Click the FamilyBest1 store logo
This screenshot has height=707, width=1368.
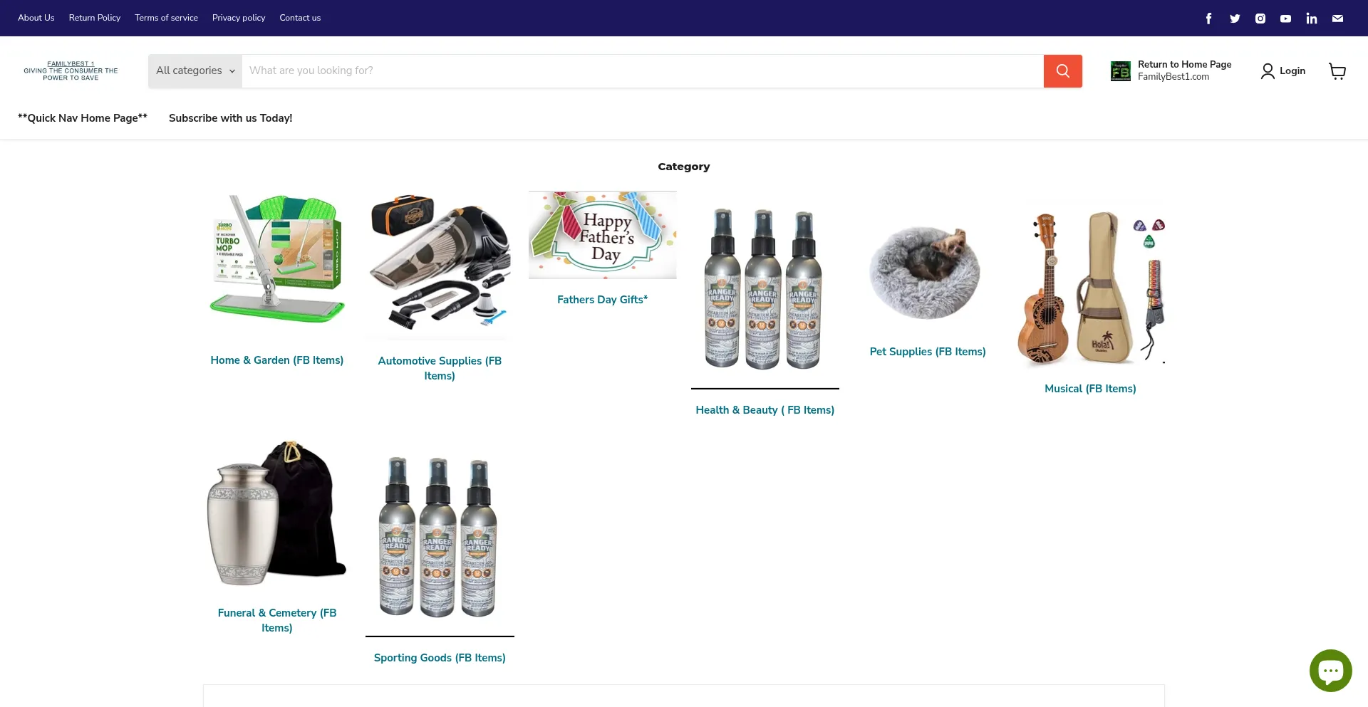71,70
